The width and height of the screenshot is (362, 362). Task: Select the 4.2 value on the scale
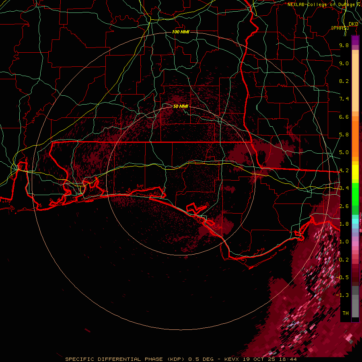[344, 171]
